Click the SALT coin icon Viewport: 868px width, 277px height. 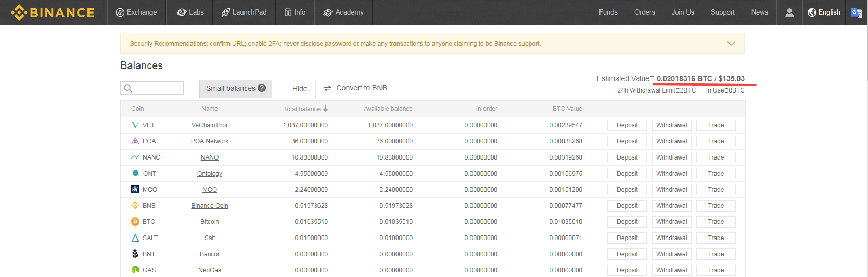click(x=135, y=238)
